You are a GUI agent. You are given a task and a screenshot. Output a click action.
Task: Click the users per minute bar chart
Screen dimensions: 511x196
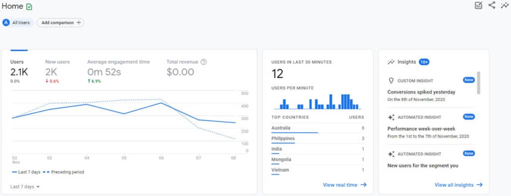(318, 101)
